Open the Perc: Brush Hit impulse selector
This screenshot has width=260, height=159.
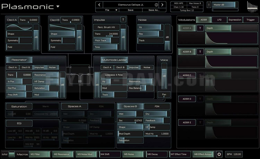(x=106, y=27)
